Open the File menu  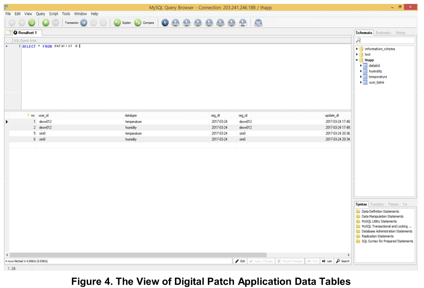8,14
